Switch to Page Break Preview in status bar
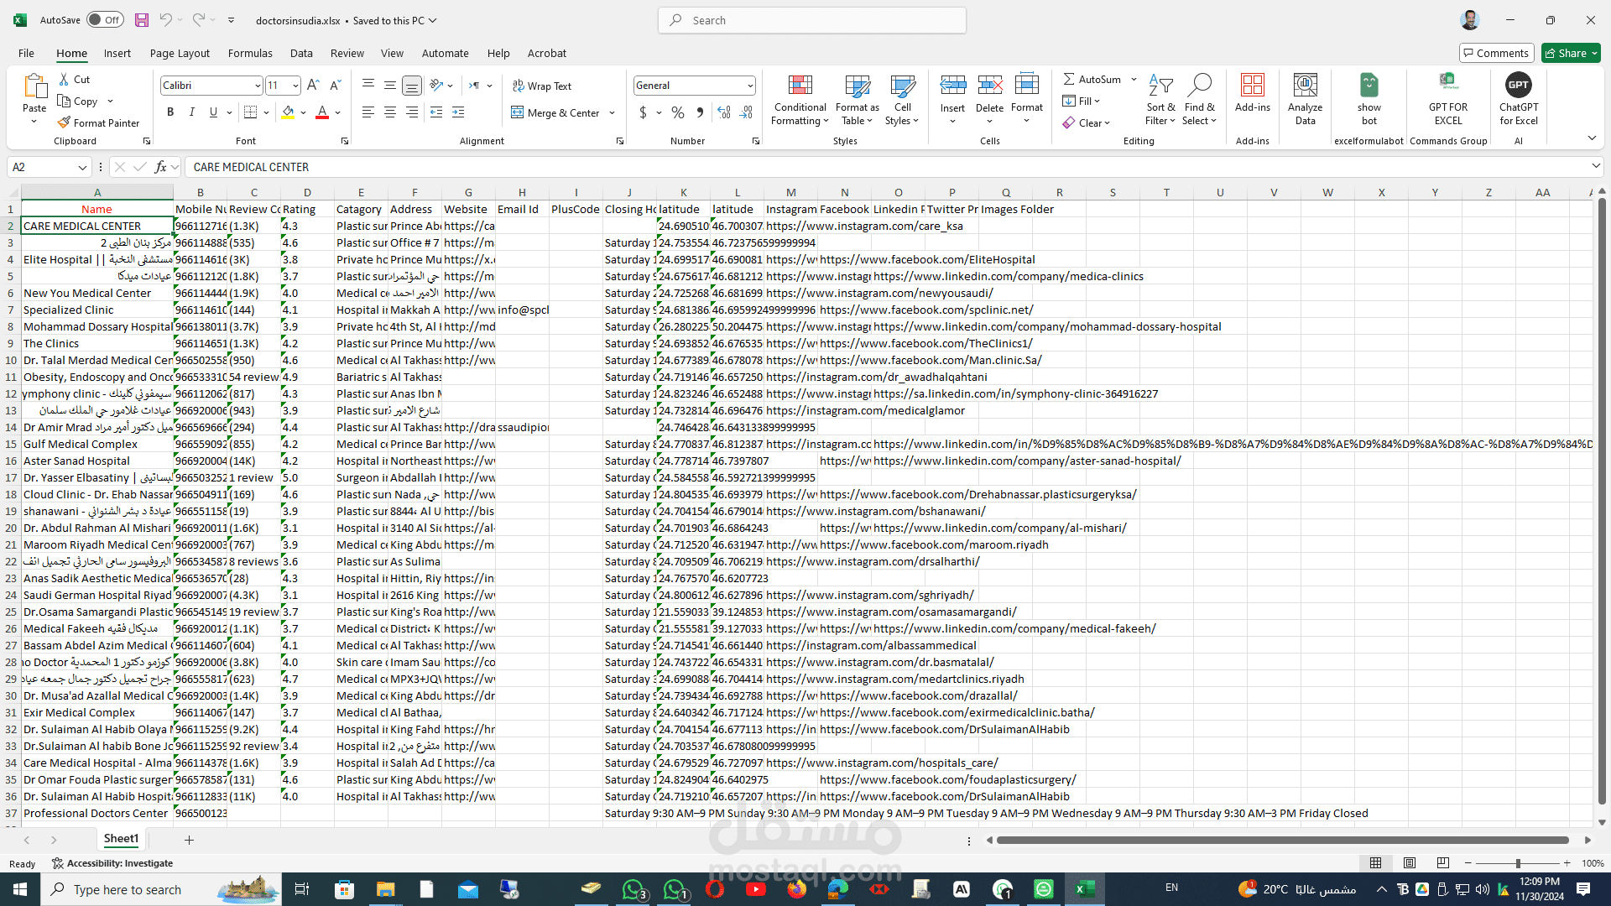 (x=1443, y=863)
